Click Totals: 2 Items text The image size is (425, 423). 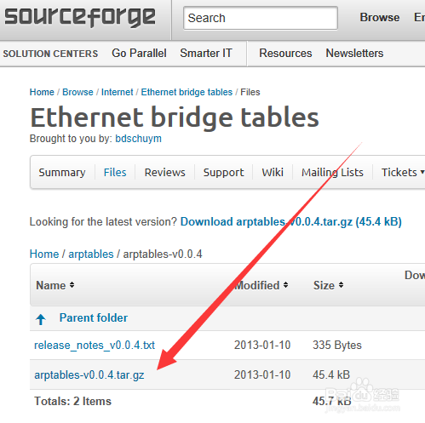(73, 401)
